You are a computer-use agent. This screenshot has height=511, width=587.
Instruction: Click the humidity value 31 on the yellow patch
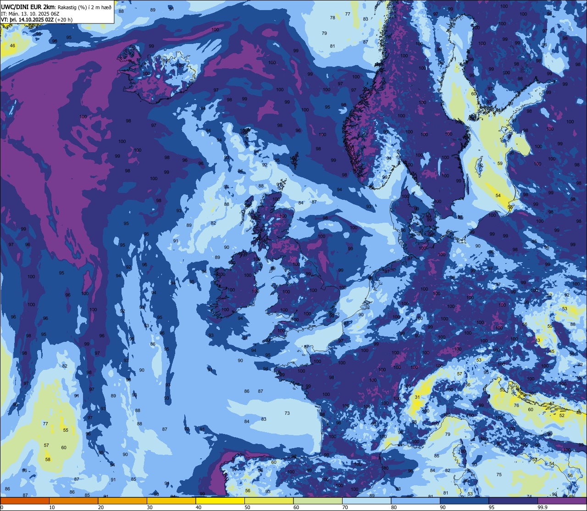[x=417, y=397]
